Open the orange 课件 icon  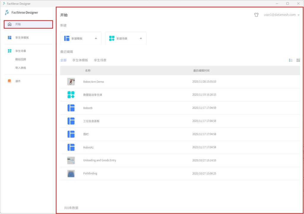point(9,81)
